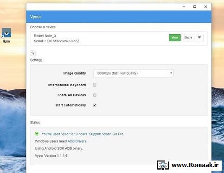224x173 pixels.
Task: Select the "Redmi Note_3" device name text
Action: (45, 36)
